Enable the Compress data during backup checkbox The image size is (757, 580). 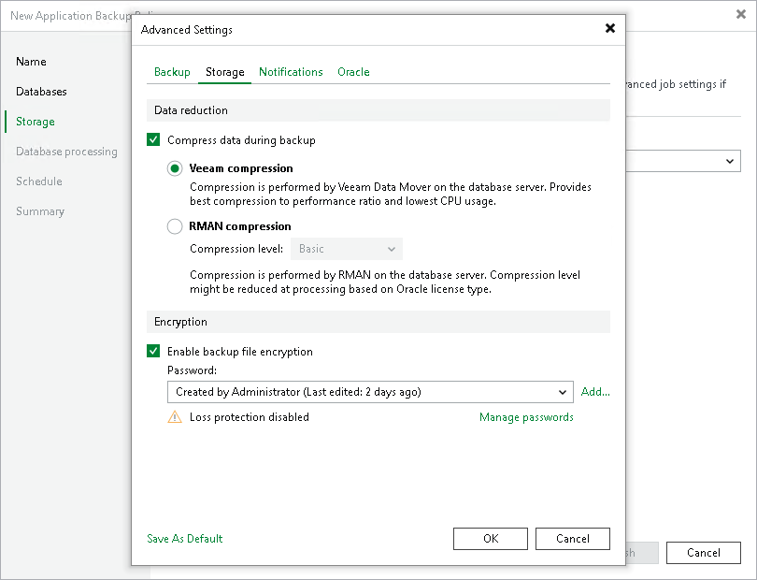[x=153, y=139]
